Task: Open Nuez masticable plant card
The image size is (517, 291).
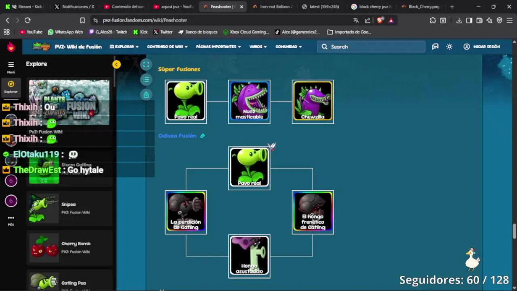Action: coord(249,102)
